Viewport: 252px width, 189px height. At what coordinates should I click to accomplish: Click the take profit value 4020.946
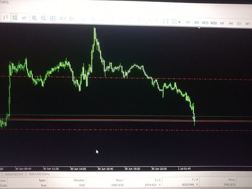pos(188,185)
